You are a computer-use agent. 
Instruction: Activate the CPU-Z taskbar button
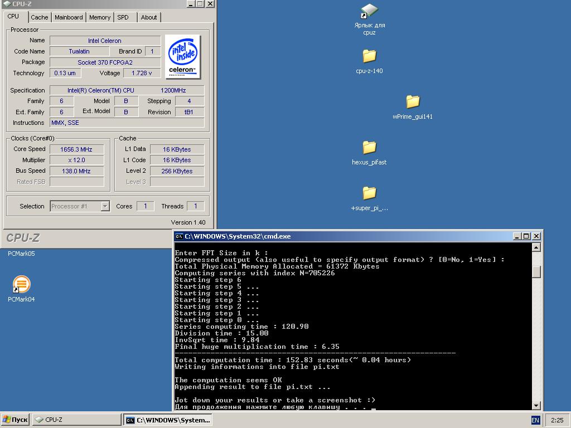tap(77, 420)
